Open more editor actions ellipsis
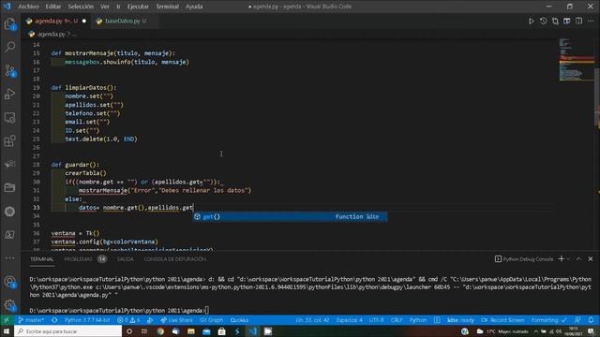 [591, 21]
